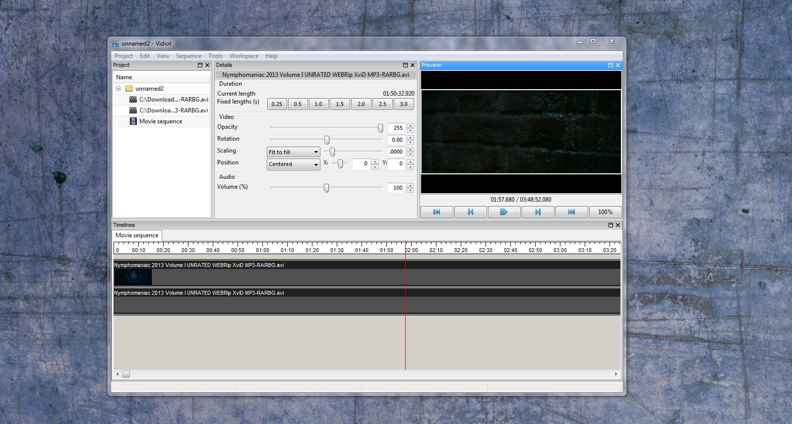Set fixed length to 0.5 seconds
The width and height of the screenshot is (792, 424).
[x=298, y=104]
